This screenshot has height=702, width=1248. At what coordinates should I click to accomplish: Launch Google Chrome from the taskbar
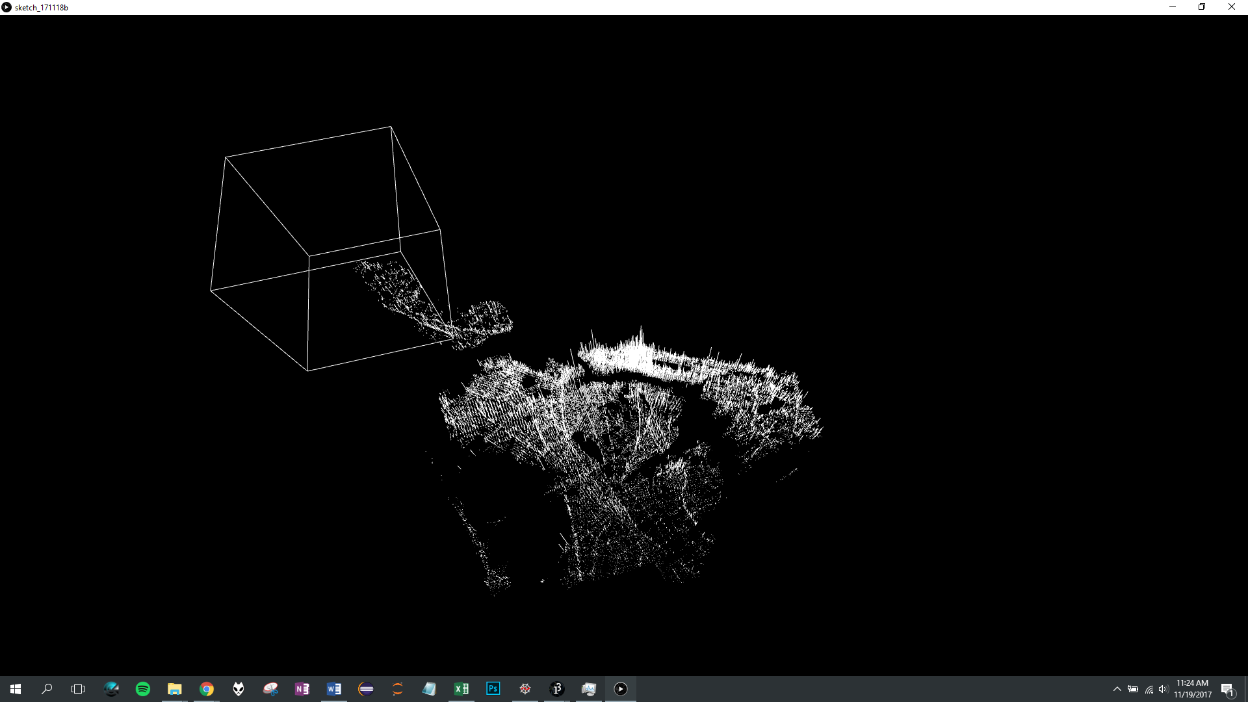click(x=207, y=689)
